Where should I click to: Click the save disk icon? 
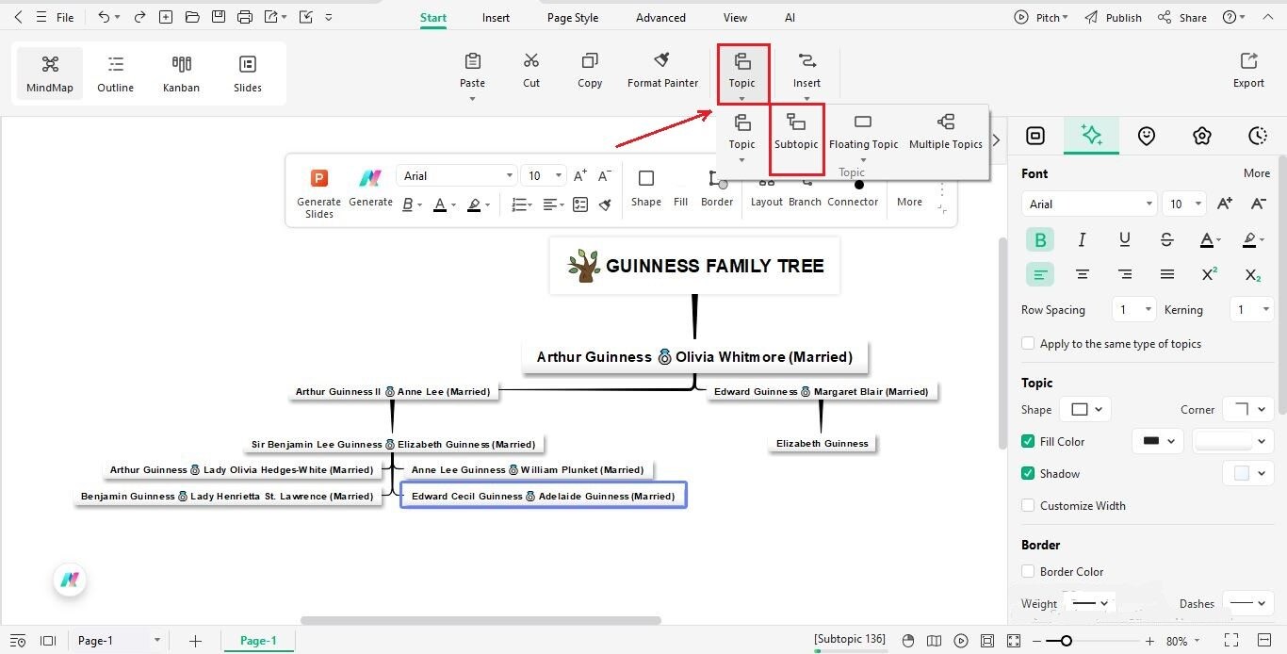pos(219,17)
